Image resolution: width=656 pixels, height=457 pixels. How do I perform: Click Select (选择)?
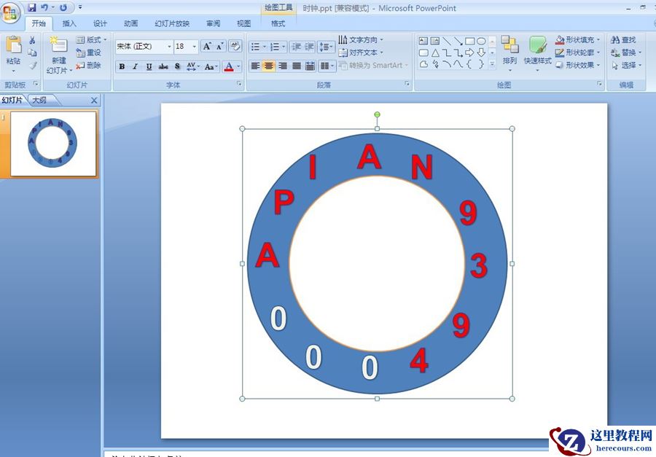tap(625, 66)
